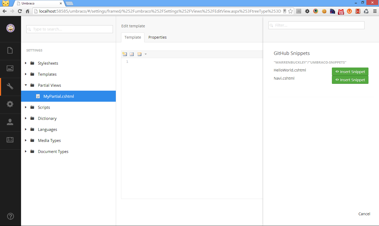
Task: Click the recycle arrows extension icon
Action: pos(366,11)
